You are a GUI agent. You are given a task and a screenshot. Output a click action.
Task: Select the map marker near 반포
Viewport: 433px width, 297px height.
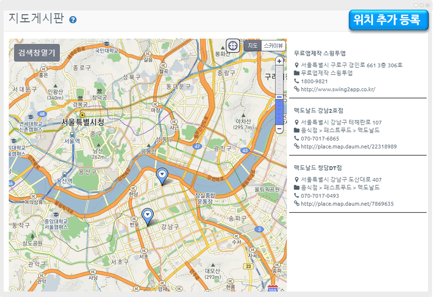click(x=147, y=215)
